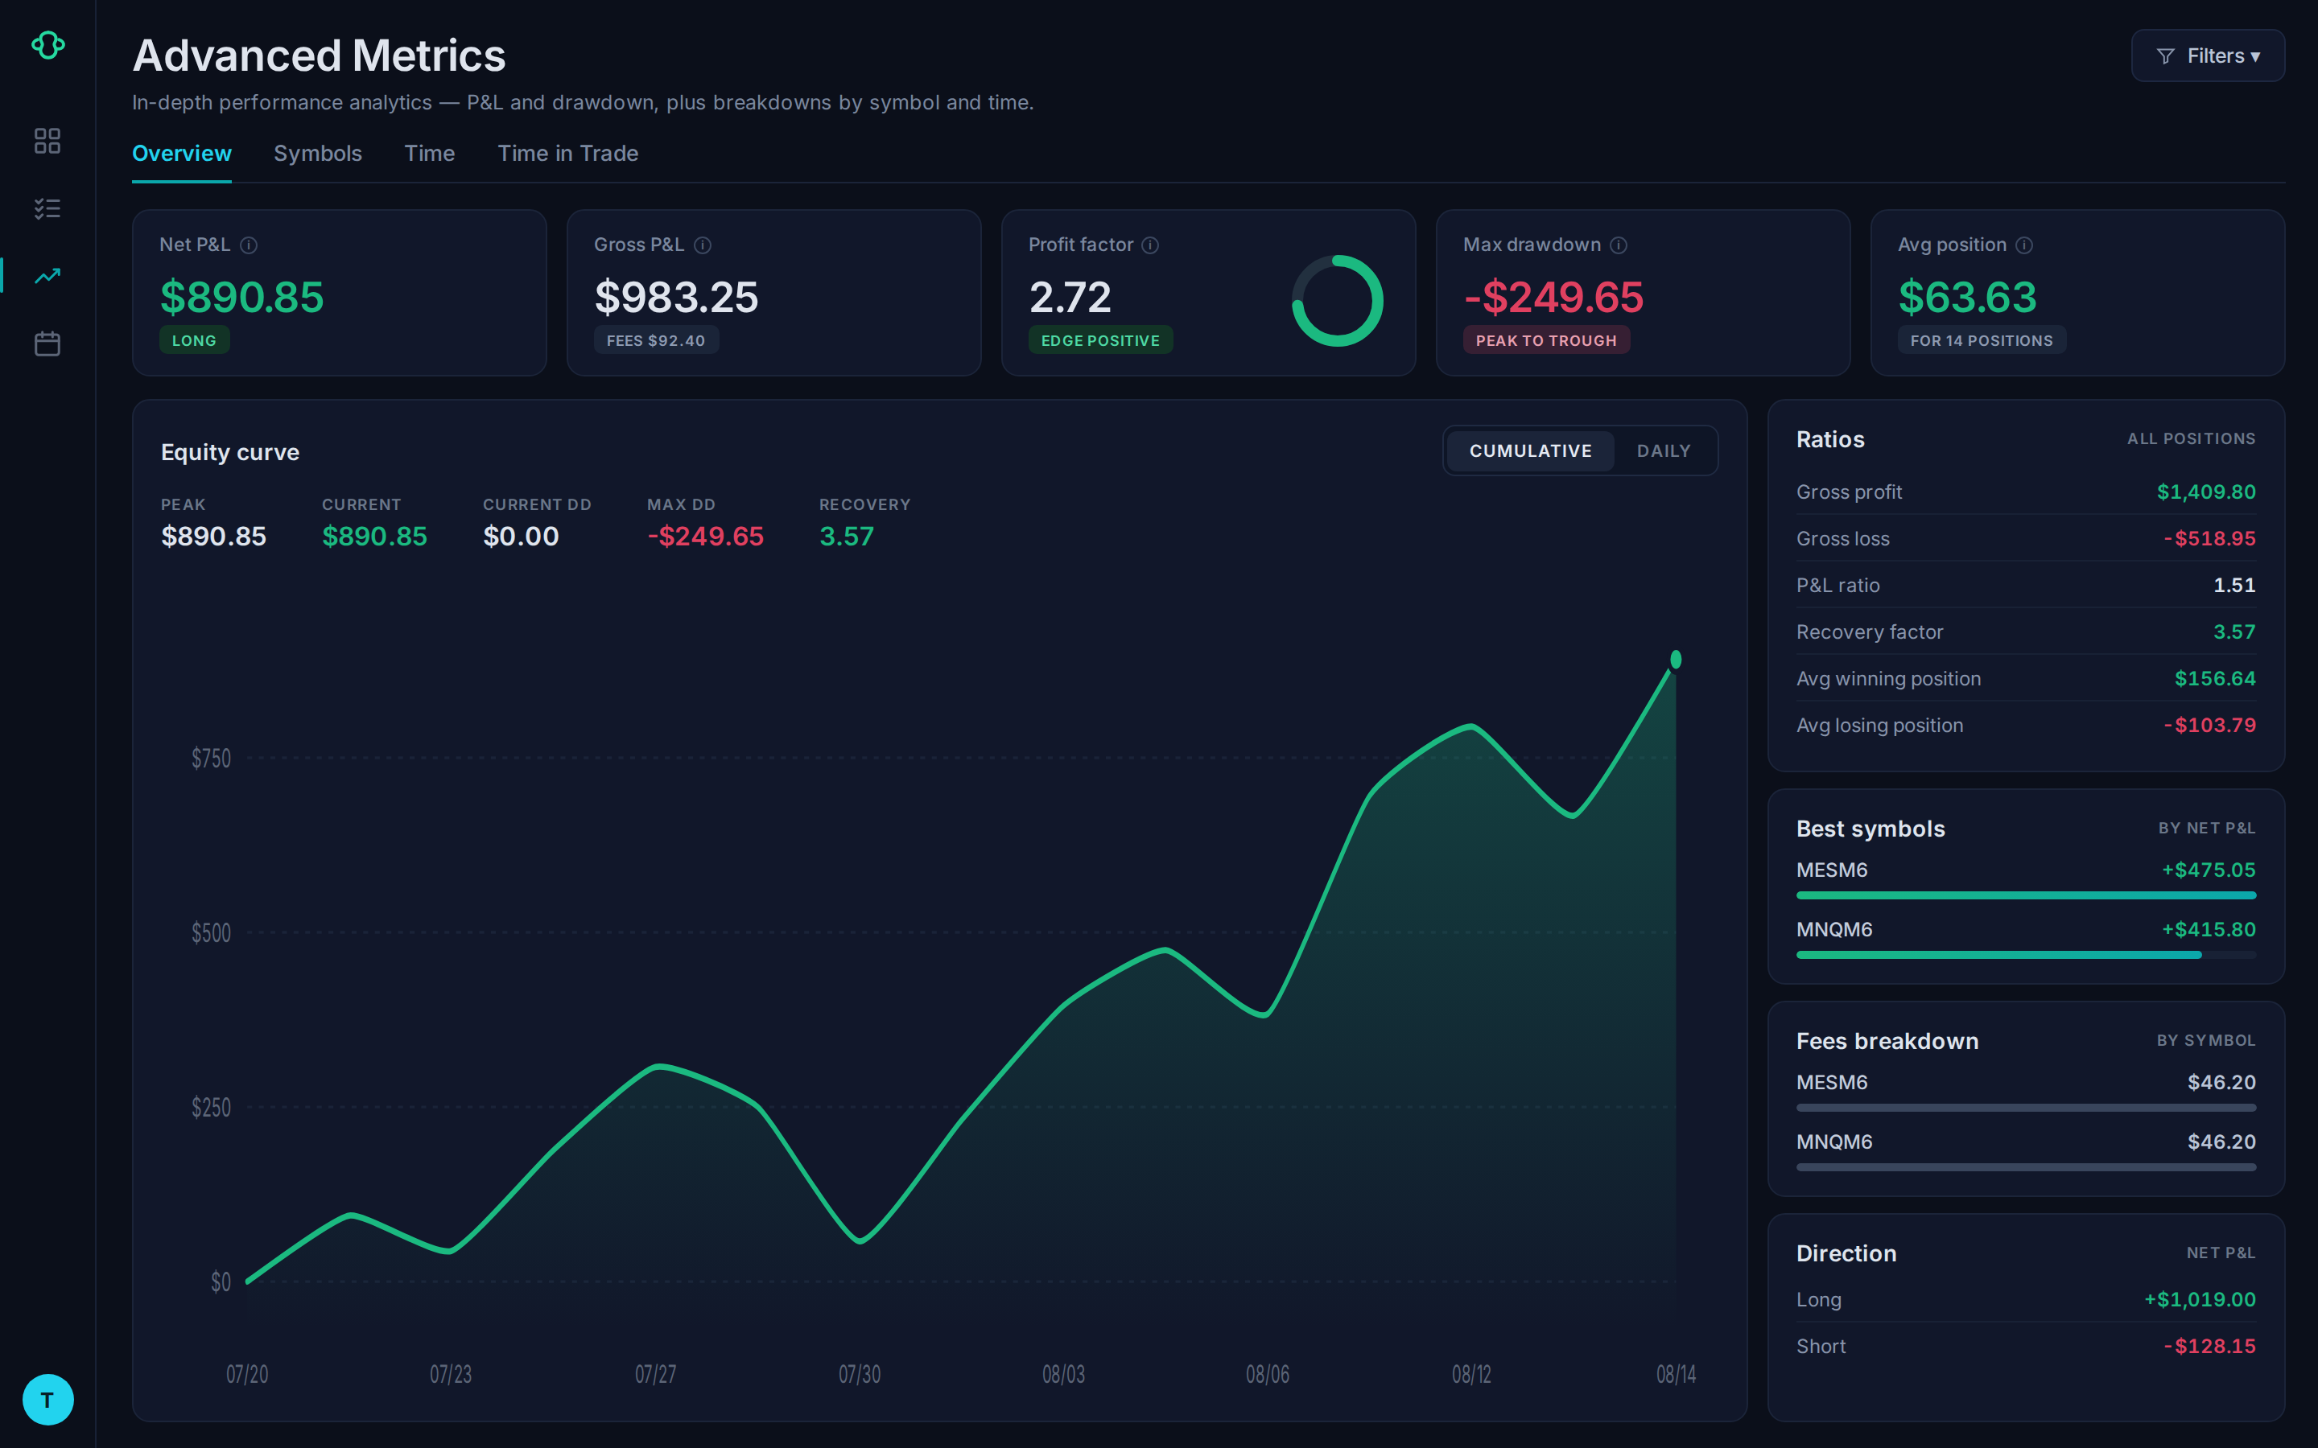Viewport: 2318px width, 1448px height.
Task: Click the MESM6 fees breakdown bar
Action: click(x=2026, y=1108)
